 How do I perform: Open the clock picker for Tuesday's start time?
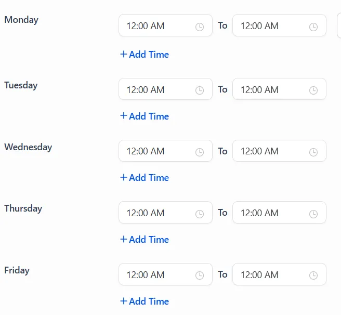click(x=200, y=90)
